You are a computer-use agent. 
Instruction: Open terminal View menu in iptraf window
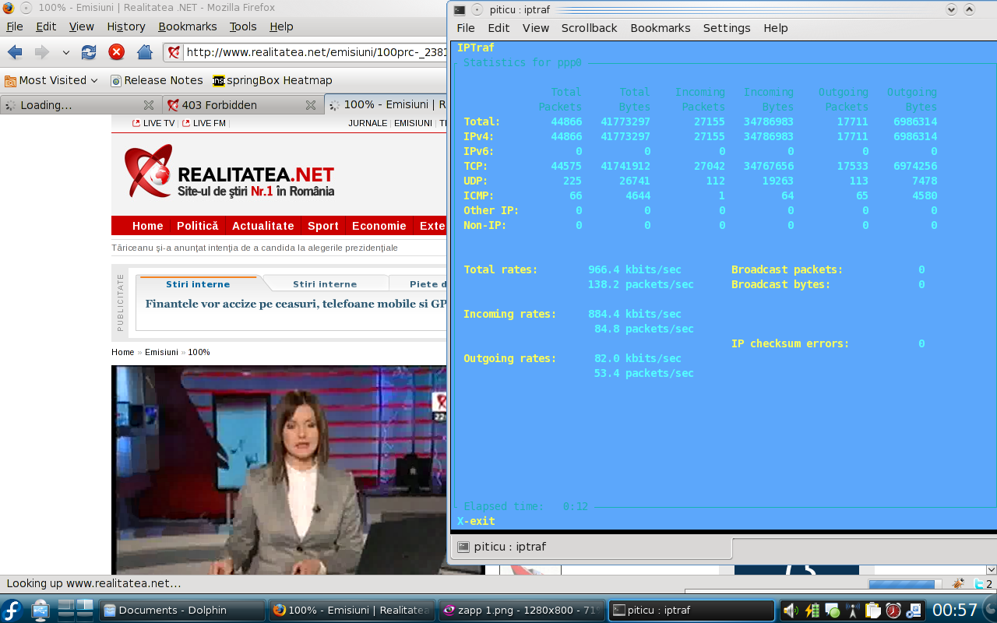536,28
